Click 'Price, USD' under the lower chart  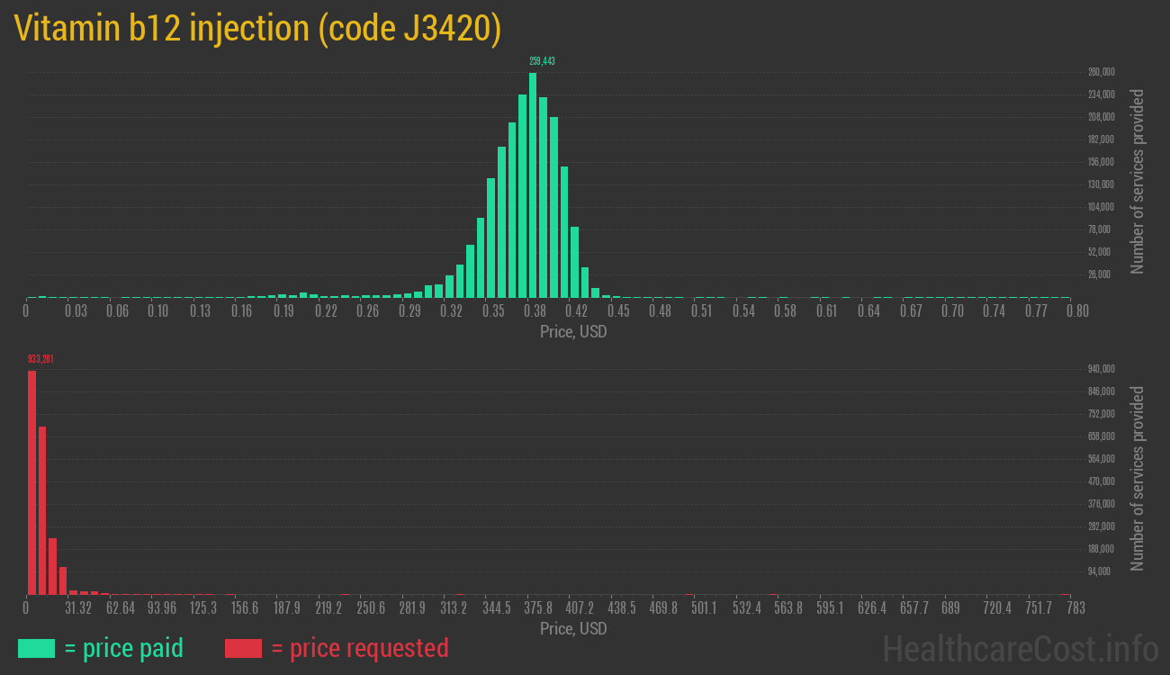tap(573, 628)
